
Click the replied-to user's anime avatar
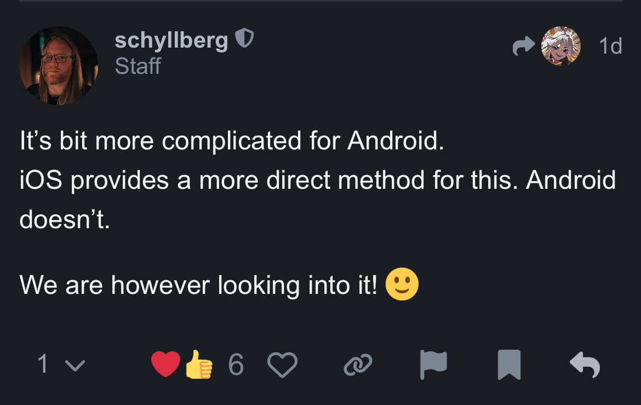point(560,46)
